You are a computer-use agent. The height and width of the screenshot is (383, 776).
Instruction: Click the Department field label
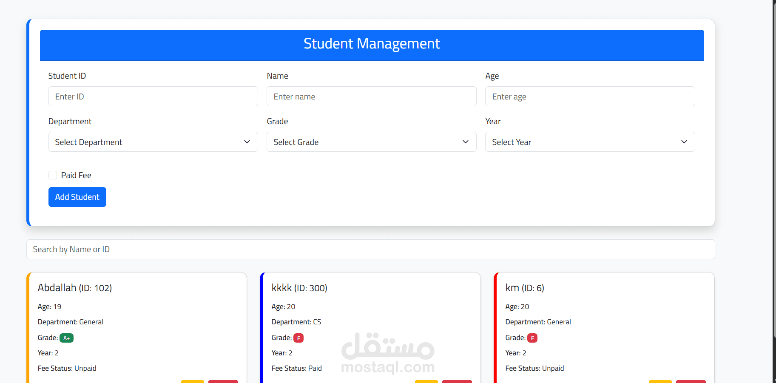(x=70, y=122)
